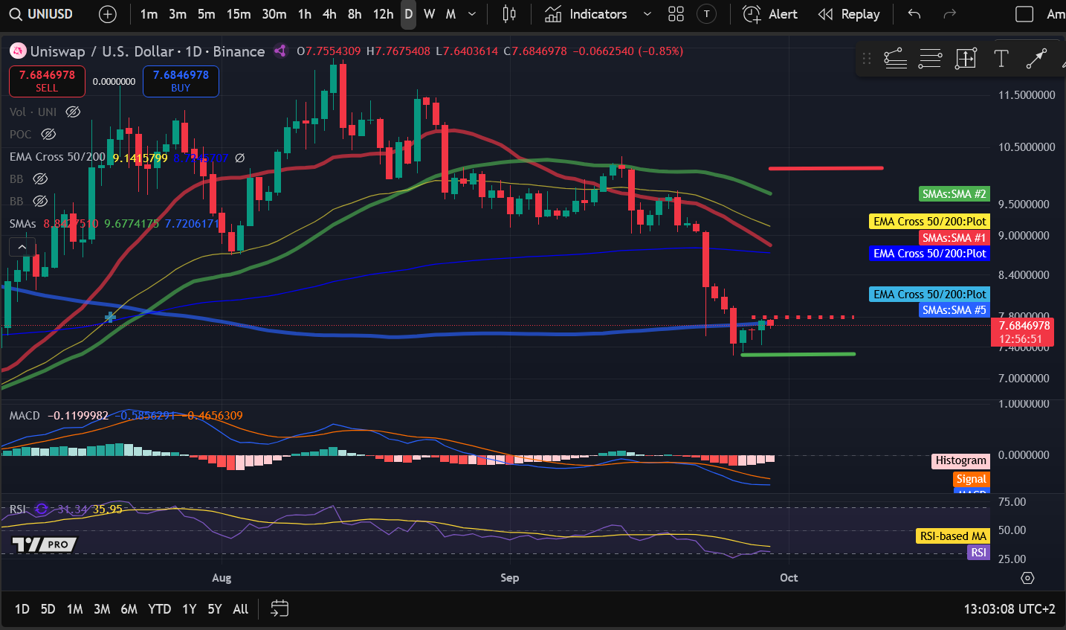Set the date range to 6M
1066x630 pixels.
click(129, 609)
